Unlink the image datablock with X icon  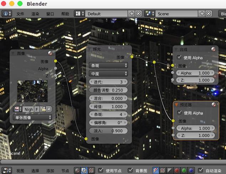point(49,109)
